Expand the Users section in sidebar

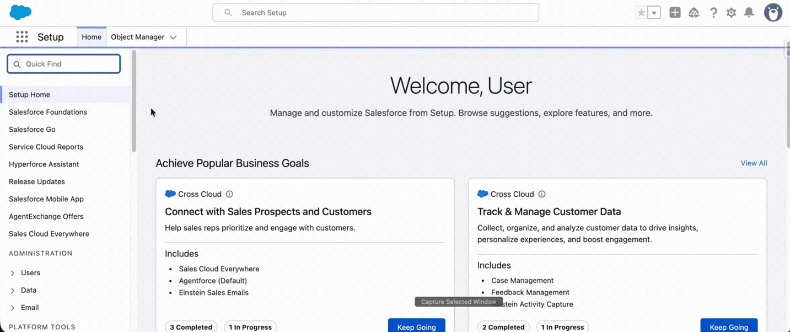pos(13,273)
